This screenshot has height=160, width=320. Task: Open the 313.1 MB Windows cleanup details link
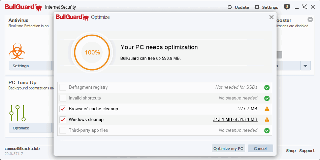tap(235, 120)
